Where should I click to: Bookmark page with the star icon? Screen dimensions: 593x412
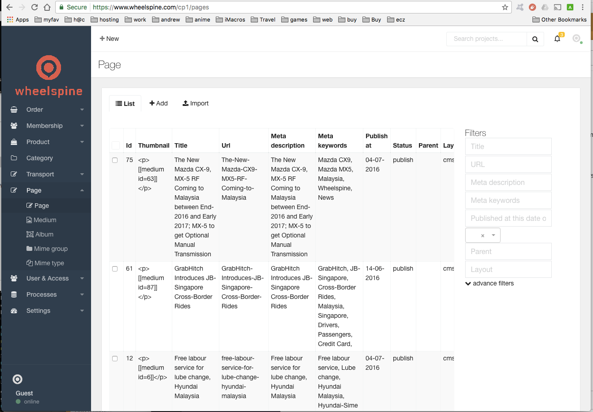pos(505,7)
